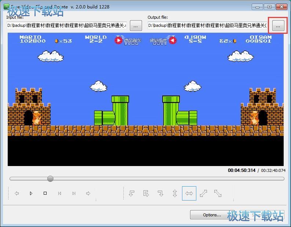Jump to previous frame marker icon
This screenshot has width=291, height=227.
coord(59,193)
